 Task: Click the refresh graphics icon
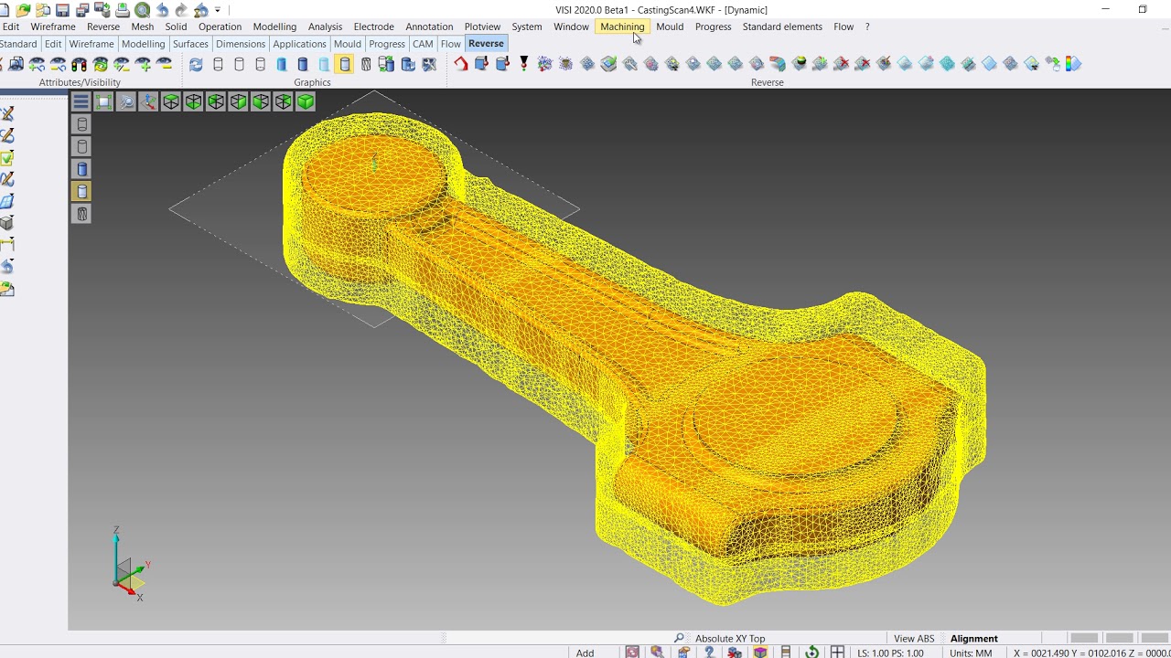pyautogui.click(x=196, y=64)
